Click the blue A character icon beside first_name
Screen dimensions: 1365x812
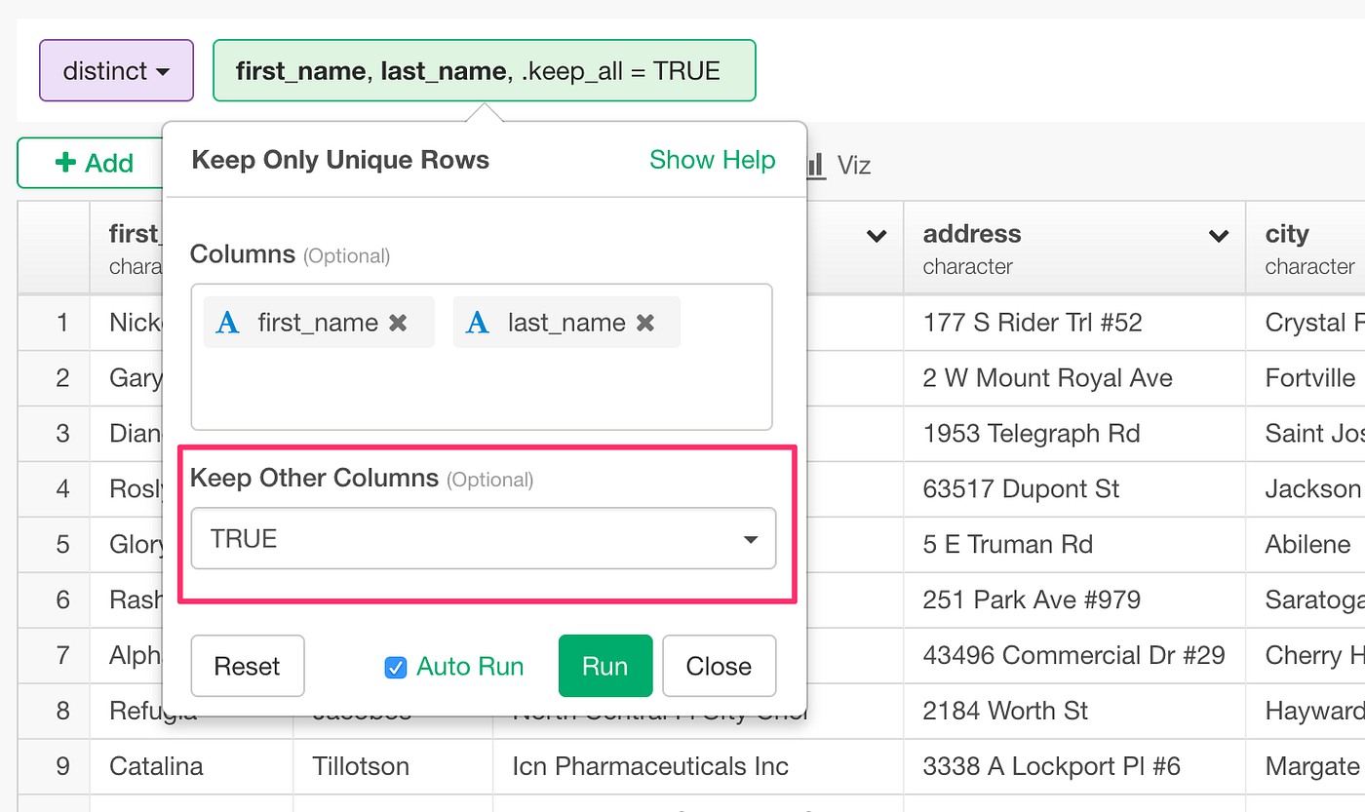tap(226, 322)
